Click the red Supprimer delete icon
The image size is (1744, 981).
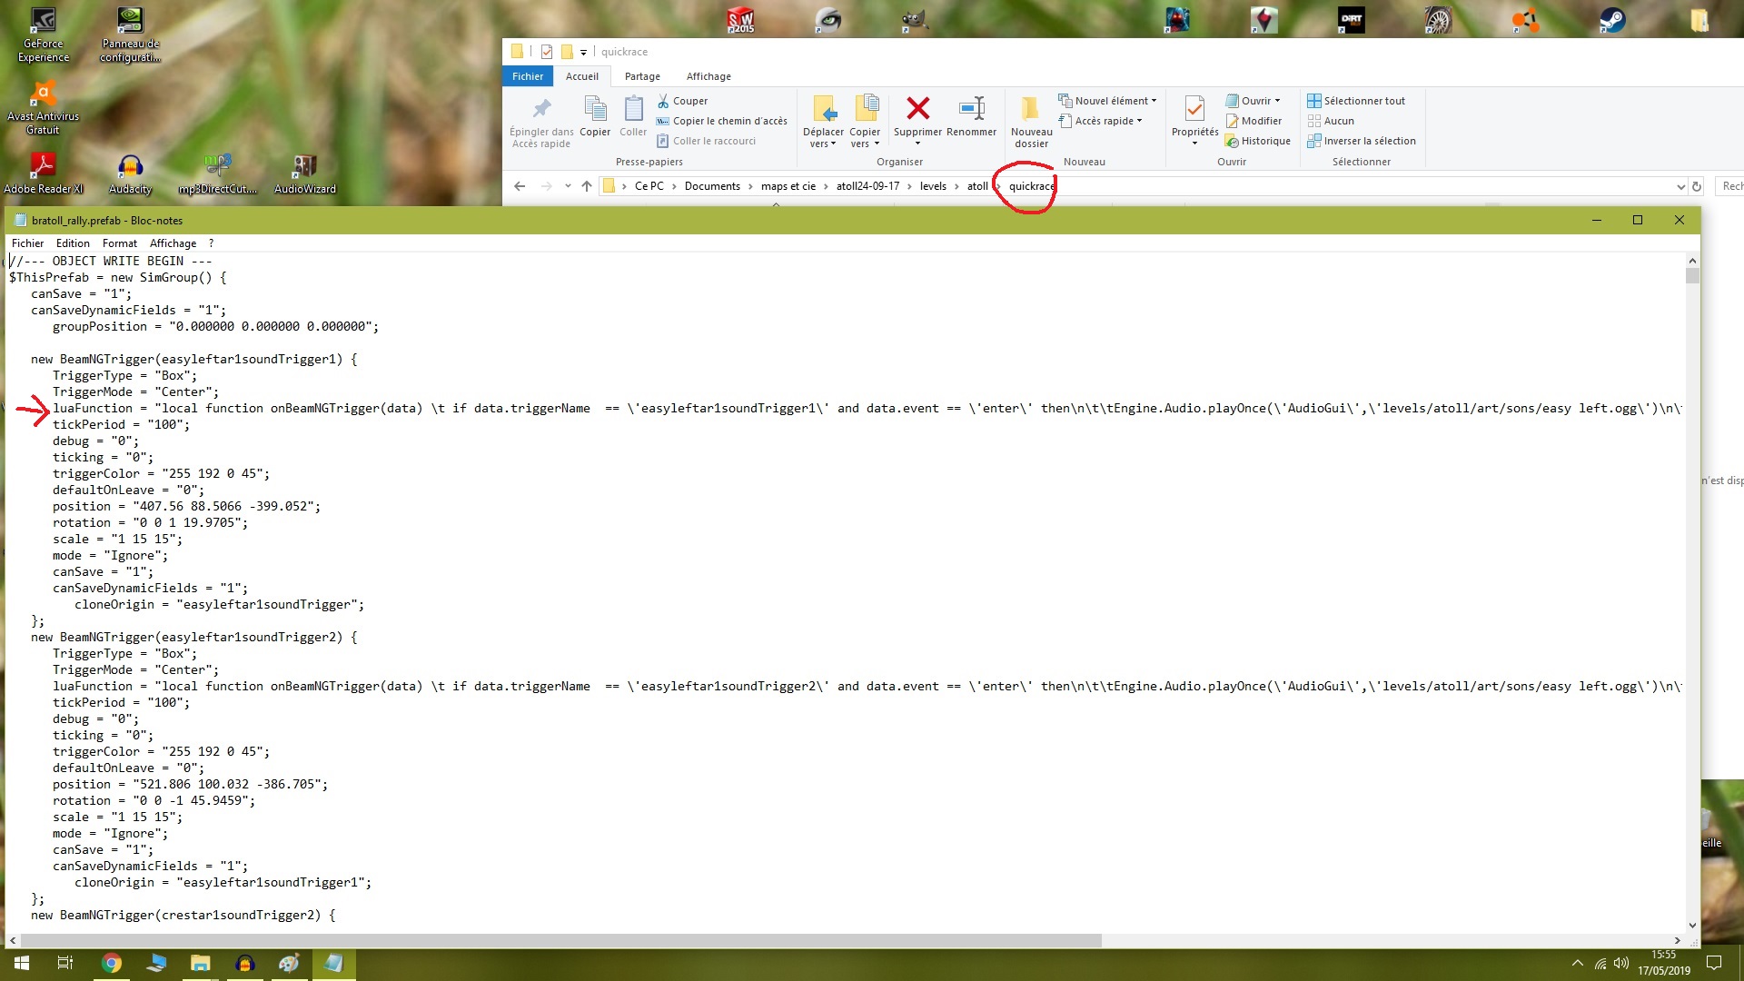pos(917,109)
